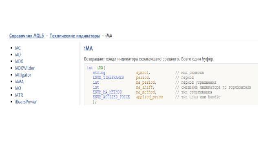Click the symbol parameter in code block
The width and height of the screenshot is (261, 147).
(142, 73)
